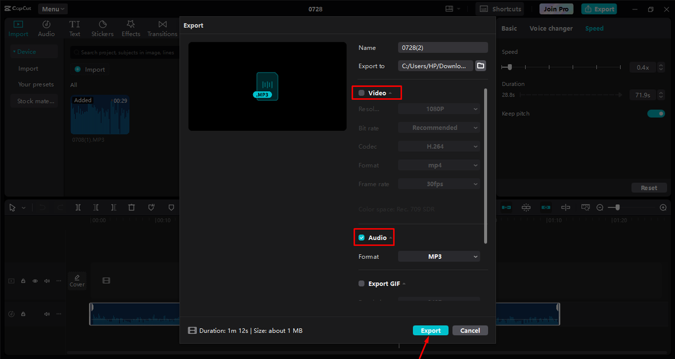Lock the video track
This screenshot has height=359, width=675.
click(23, 281)
